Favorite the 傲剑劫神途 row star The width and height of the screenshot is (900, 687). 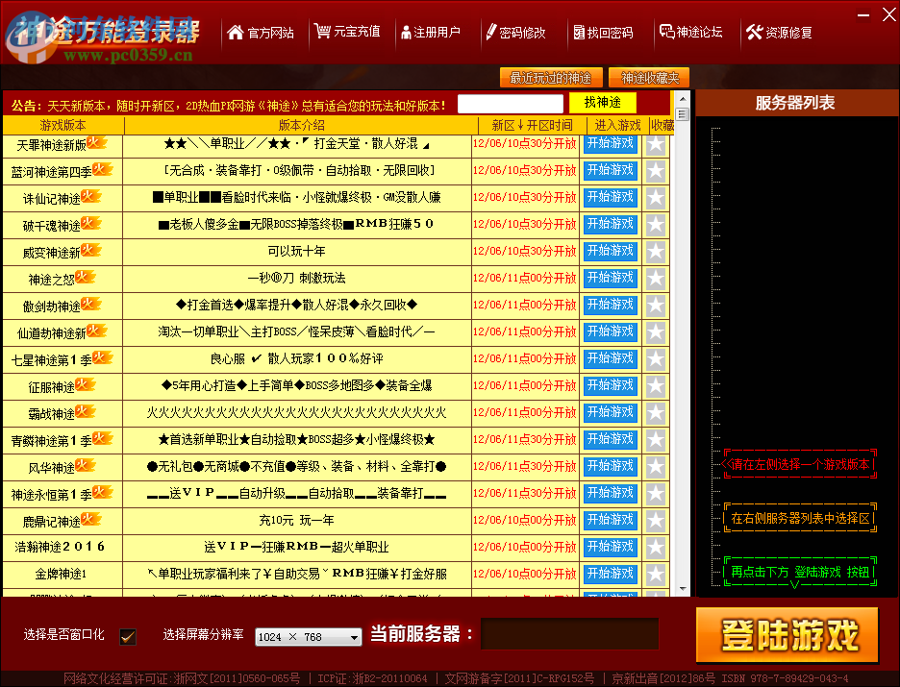click(x=656, y=307)
